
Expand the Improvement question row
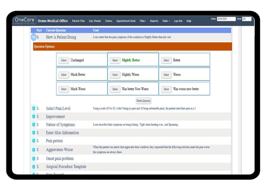click(x=34, y=116)
